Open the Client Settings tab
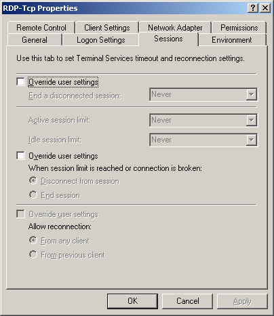The height and width of the screenshot is (316, 274). [107, 28]
